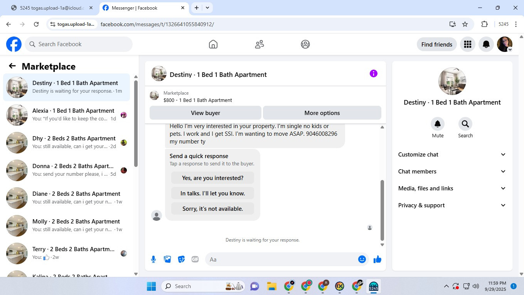Install app icon in address bar
Screen dimensions: 524x295
453,24
